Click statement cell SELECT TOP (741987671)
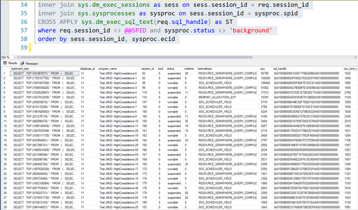 click(44, 73)
